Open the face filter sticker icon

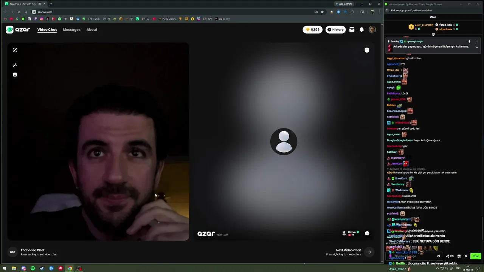click(15, 74)
